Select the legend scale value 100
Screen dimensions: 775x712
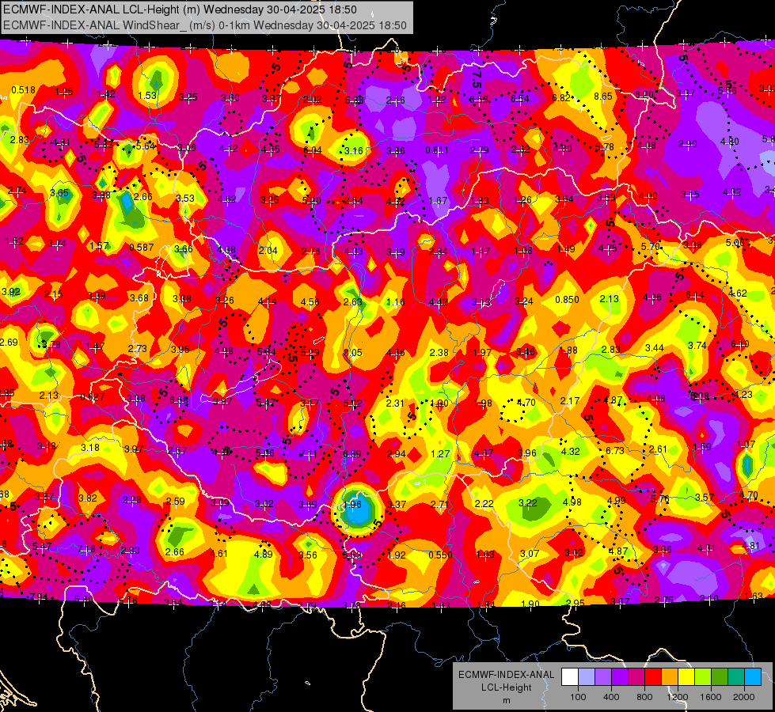pyautogui.click(x=578, y=697)
